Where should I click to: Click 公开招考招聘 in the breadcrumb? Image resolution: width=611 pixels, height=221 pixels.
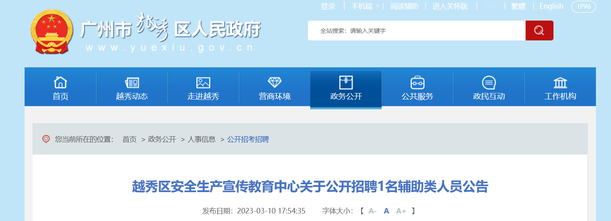click(x=248, y=139)
